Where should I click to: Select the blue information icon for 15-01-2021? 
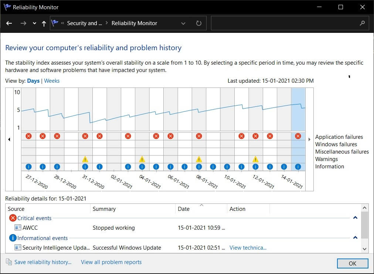(298, 167)
